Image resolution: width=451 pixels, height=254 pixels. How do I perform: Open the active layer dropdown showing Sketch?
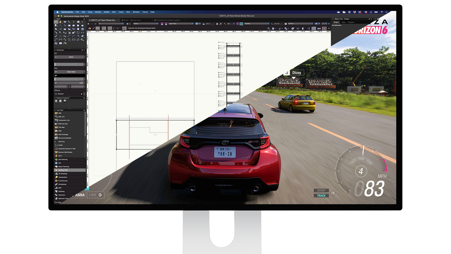point(146,24)
